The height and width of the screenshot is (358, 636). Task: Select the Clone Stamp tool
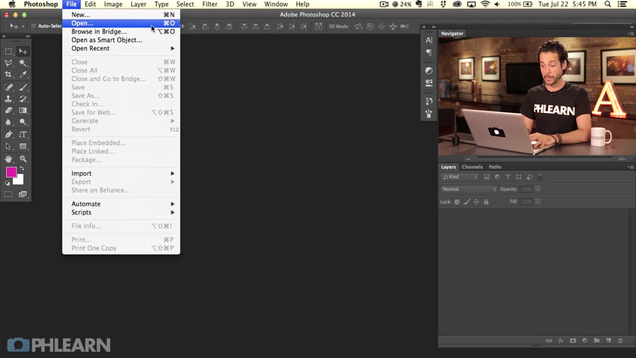[8, 99]
